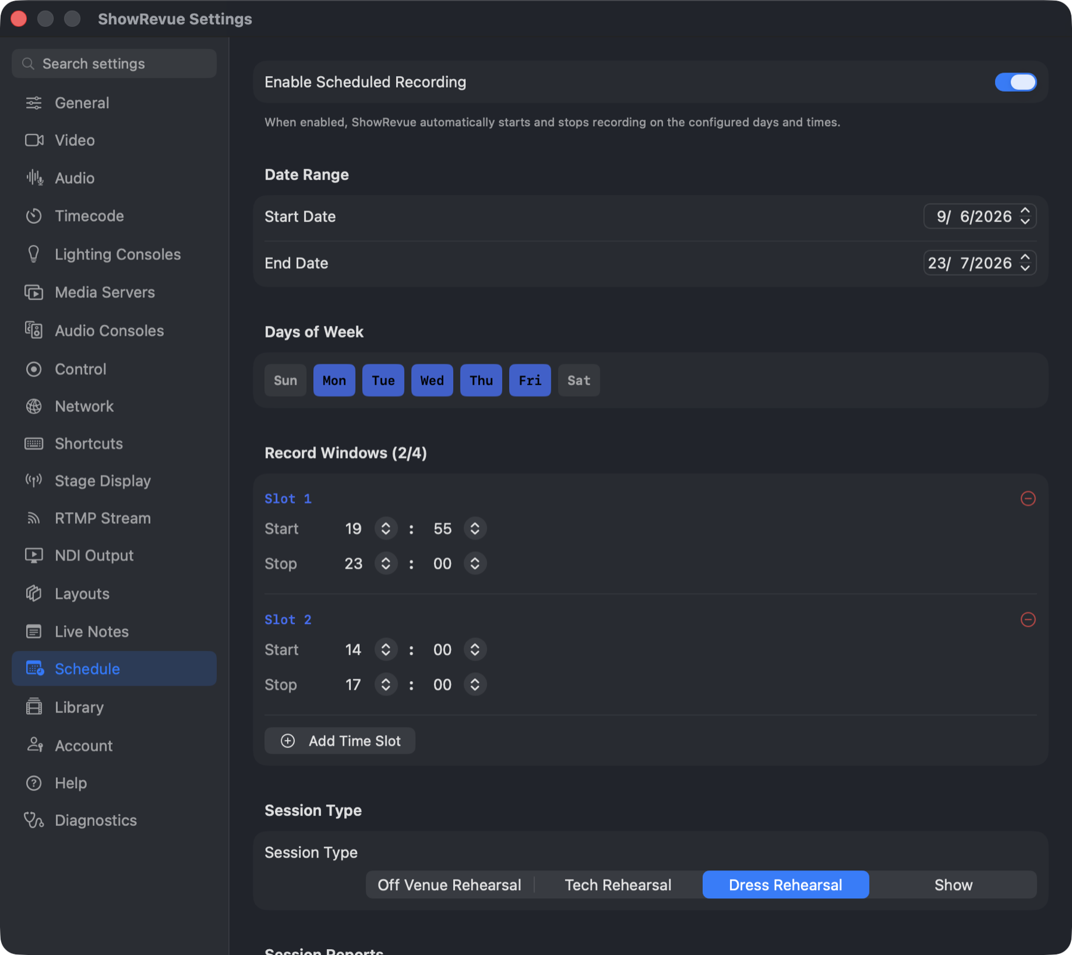The width and height of the screenshot is (1072, 955).
Task: Click the End Date stepper arrows
Action: pos(1025,263)
